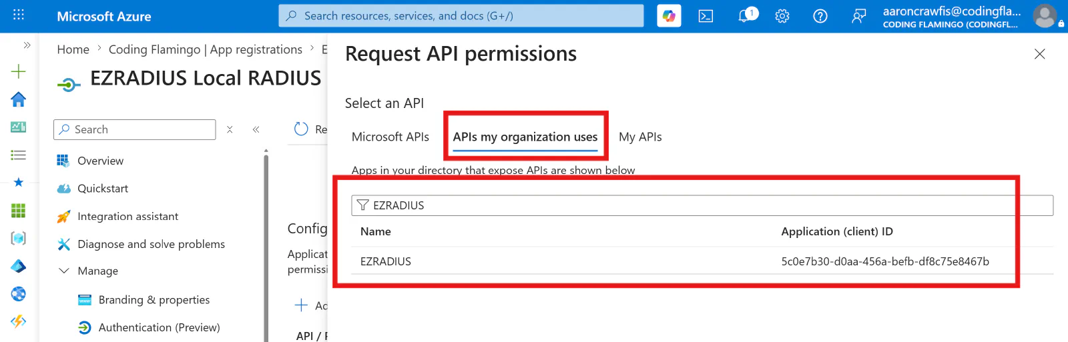Open Dashboard sidebar icon
The image size is (1068, 342).
19,127
